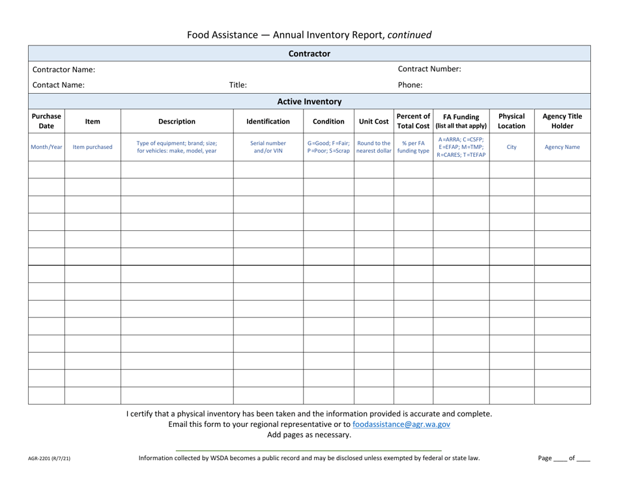This screenshot has height=477, width=619.
Task: Select the Condition column header
Action: pos(328,121)
